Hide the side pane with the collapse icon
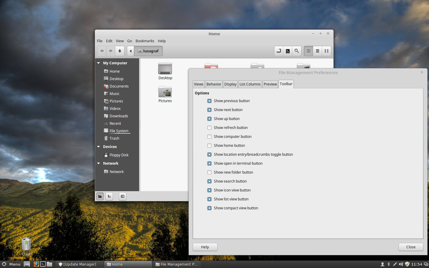 122,196
